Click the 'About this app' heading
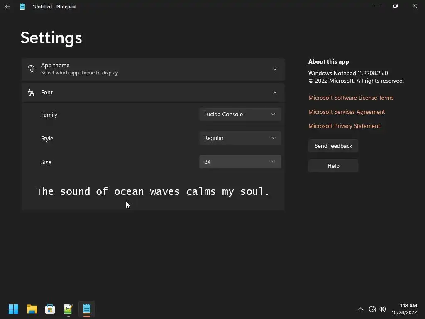Image resolution: width=425 pixels, height=319 pixels. 329,61
